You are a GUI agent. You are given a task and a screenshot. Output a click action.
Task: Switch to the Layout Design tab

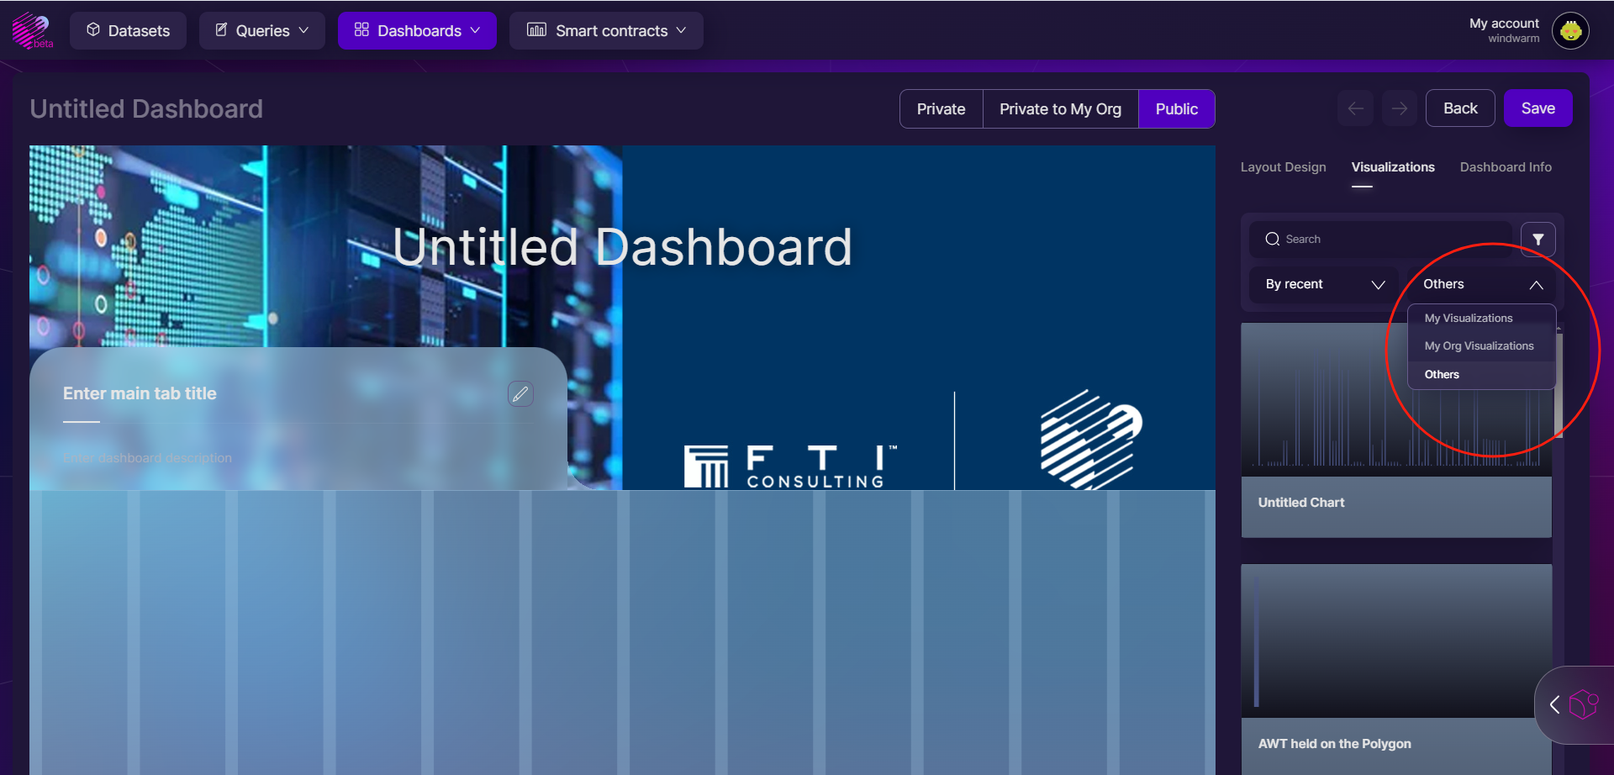point(1283,167)
